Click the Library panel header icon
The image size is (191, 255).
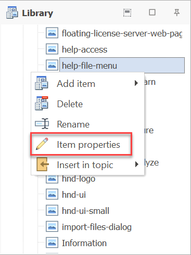point(12,12)
